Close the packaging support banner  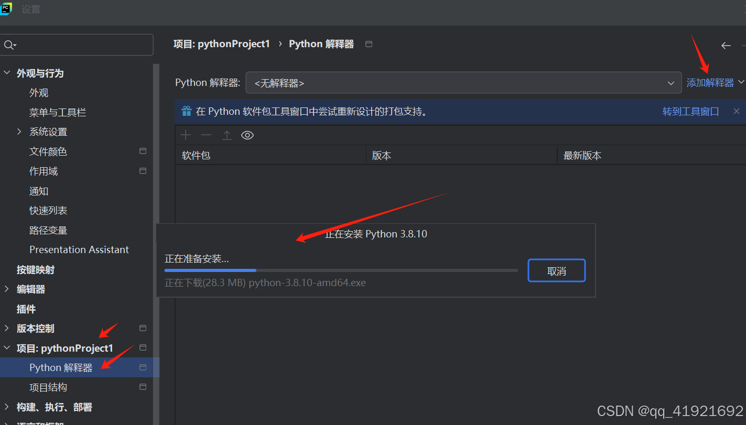pyautogui.click(x=736, y=111)
